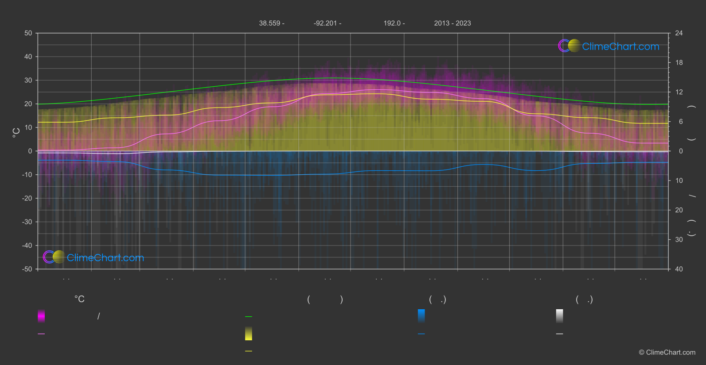Click the ClimeChart.com logo at top right
The image size is (706, 365).
tap(608, 46)
